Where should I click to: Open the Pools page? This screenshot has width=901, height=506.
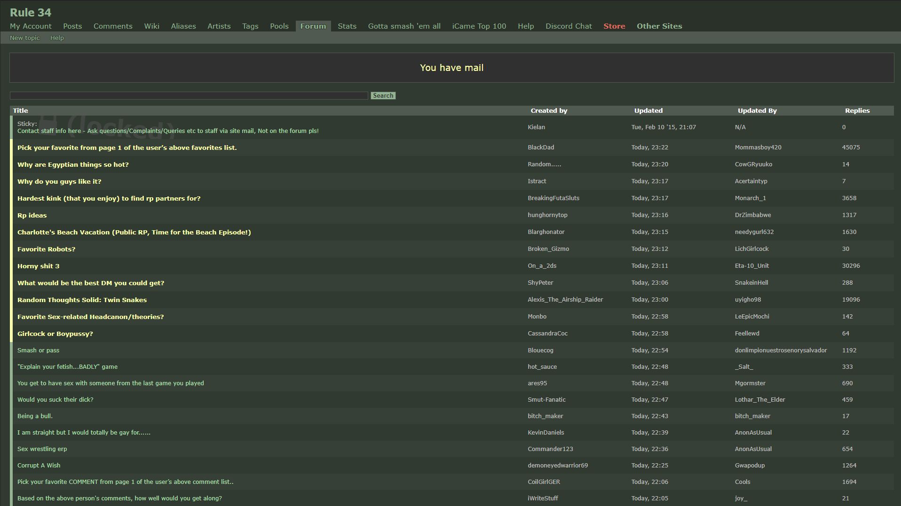(279, 26)
